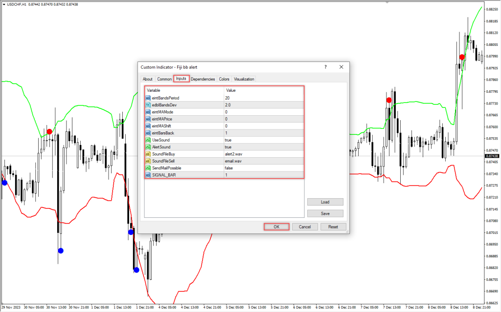This screenshot has height=312, width=501.
Task: Open the About tab
Action: tap(148, 79)
